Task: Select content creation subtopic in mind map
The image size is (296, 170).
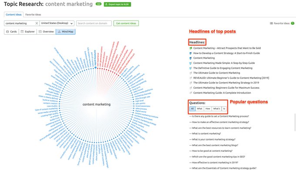Action: point(50,103)
